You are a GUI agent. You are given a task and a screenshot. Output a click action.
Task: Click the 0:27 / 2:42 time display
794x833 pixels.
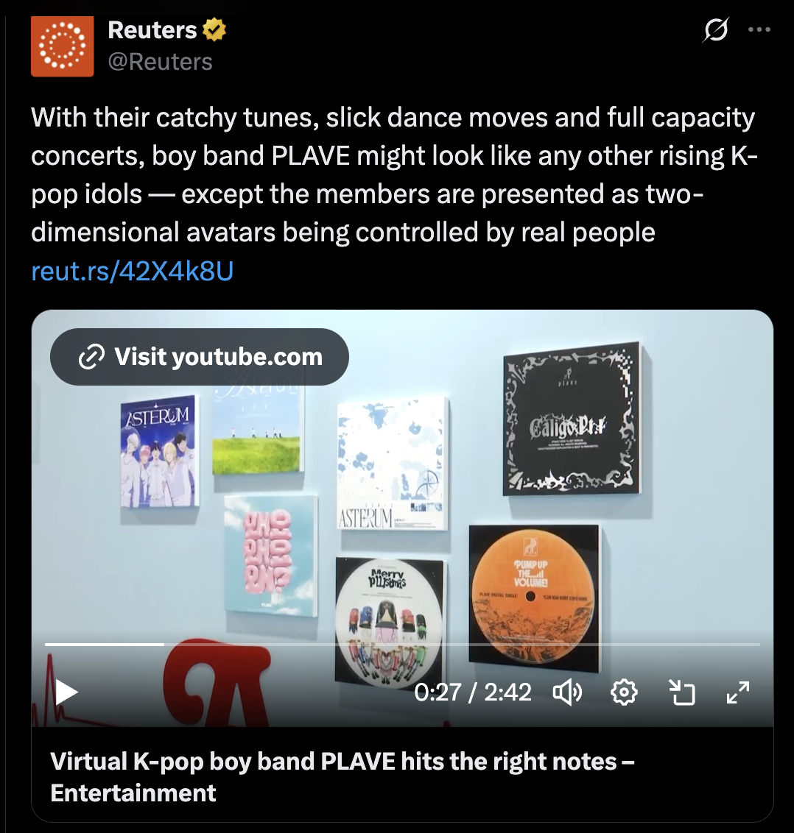(x=473, y=692)
